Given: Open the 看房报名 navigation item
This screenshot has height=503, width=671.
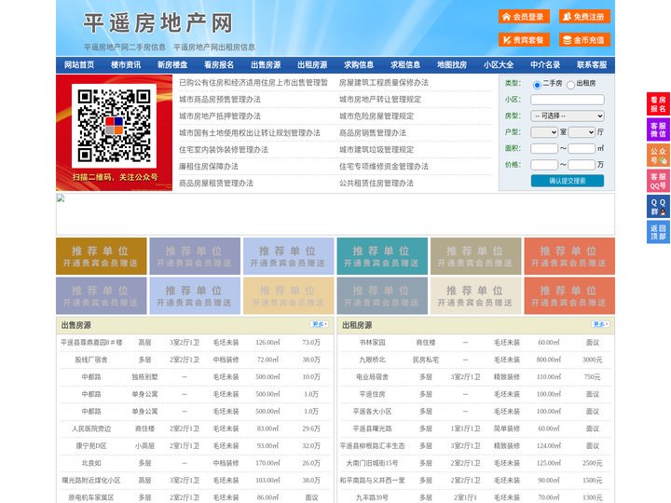Looking at the screenshot, I should 219,65.
